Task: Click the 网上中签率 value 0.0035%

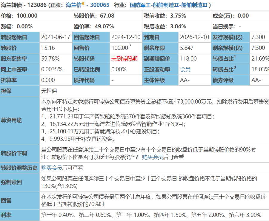Action: point(52,69)
